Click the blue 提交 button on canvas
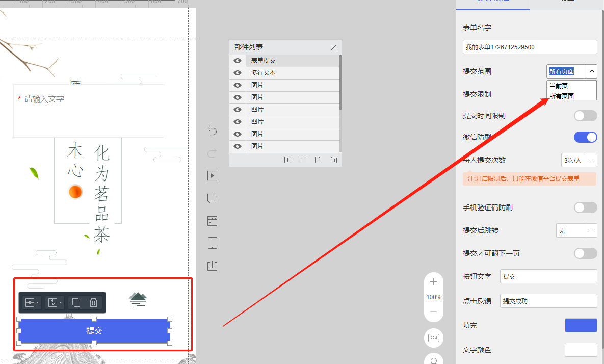This screenshot has width=604, height=364. 94,331
